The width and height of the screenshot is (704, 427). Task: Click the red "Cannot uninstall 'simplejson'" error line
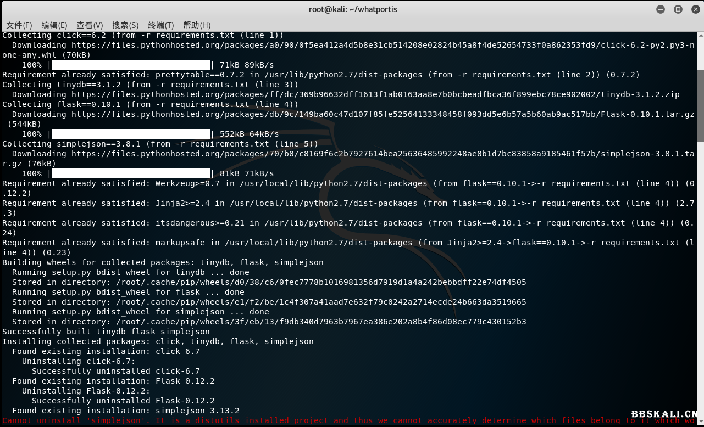[330, 421]
